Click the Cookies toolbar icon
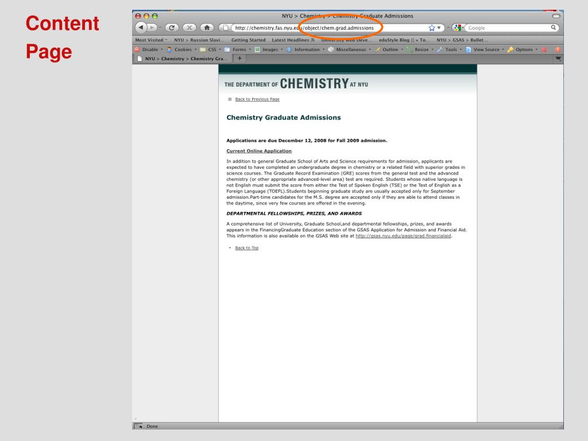The image size is (588, 441). (x=169, y=49)
